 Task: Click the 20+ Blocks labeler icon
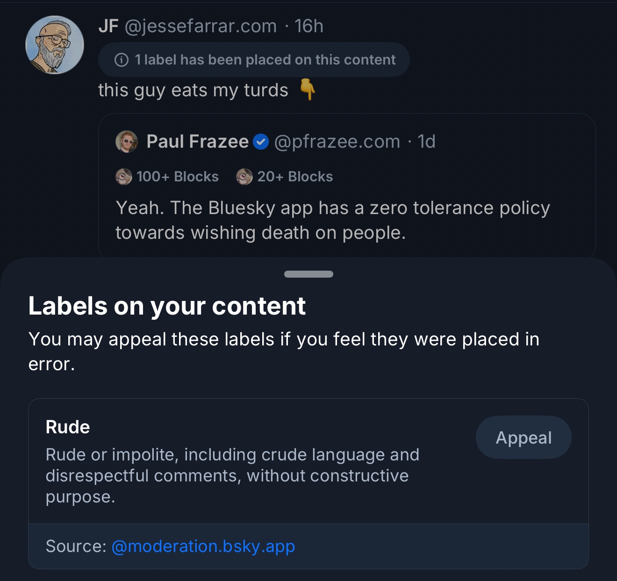tap(244, 177)
